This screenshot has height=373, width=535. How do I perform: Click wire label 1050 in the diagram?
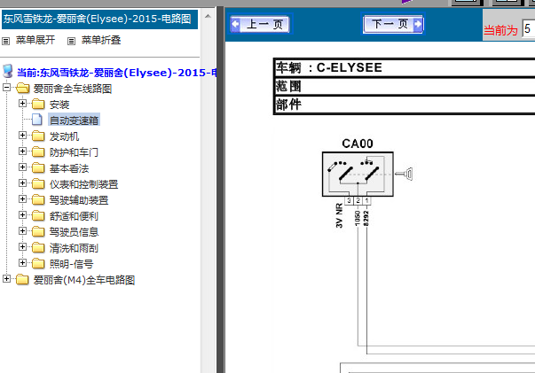point(358,218)
